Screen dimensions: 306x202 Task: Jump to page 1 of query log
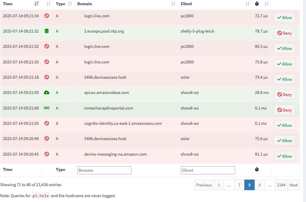point(219,185)
